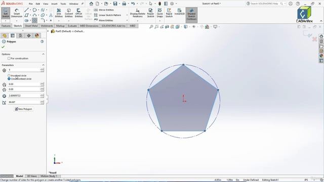
Task: Select the Ellipse sketch tool
Action: [x=43, y=15]
